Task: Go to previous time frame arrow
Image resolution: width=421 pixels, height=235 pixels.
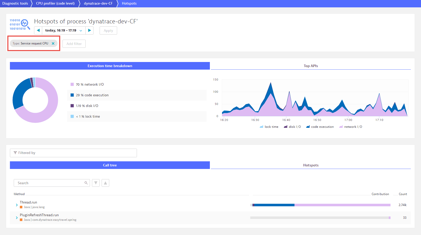Action: [x=38, y=30]
